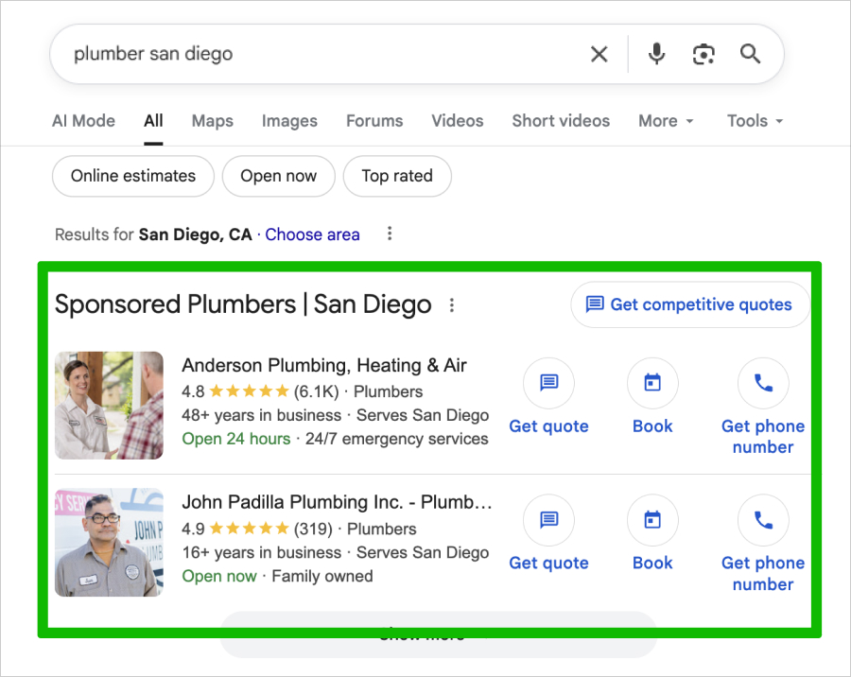Viewport: 851px width, 677px height.
Task: Click 'Sponsored Plumbers | San Diego' heading
Action: 243,304
